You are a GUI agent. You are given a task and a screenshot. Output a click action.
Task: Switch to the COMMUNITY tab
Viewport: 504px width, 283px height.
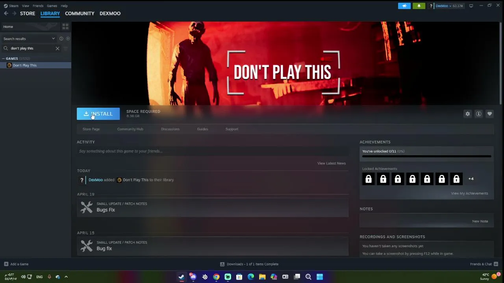(80, 13)
